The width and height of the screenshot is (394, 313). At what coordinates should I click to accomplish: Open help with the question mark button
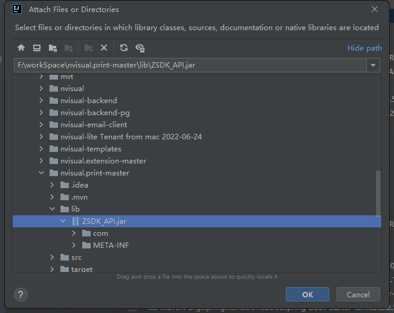pos(21,294)
